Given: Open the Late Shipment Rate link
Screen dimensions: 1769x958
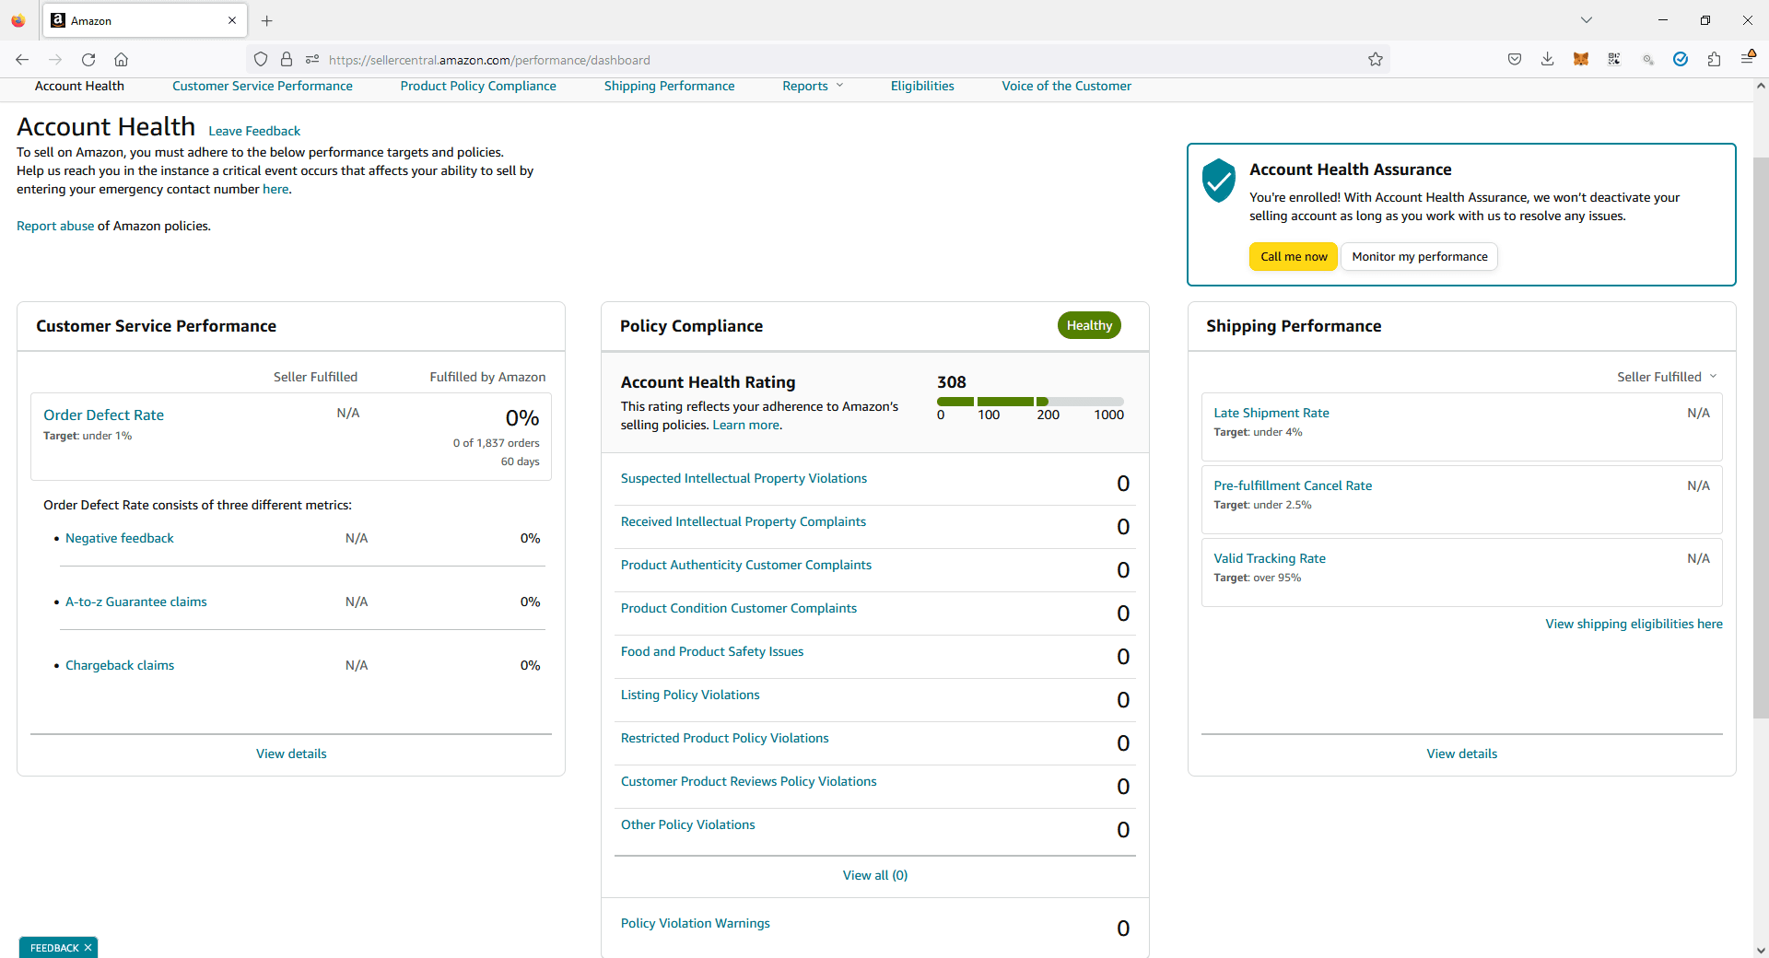Looking at the screenshot, I should click(x=1271, y=413).
